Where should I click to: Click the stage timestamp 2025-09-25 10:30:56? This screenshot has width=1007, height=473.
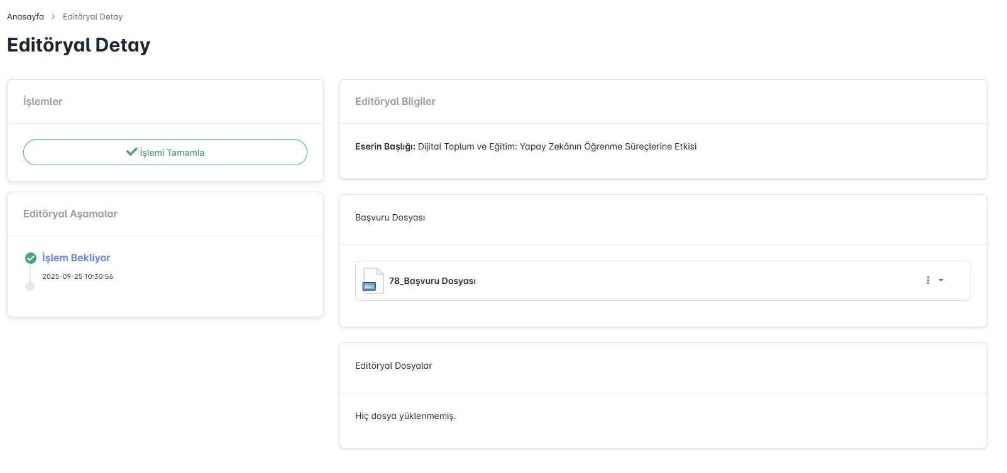(77, 276)
